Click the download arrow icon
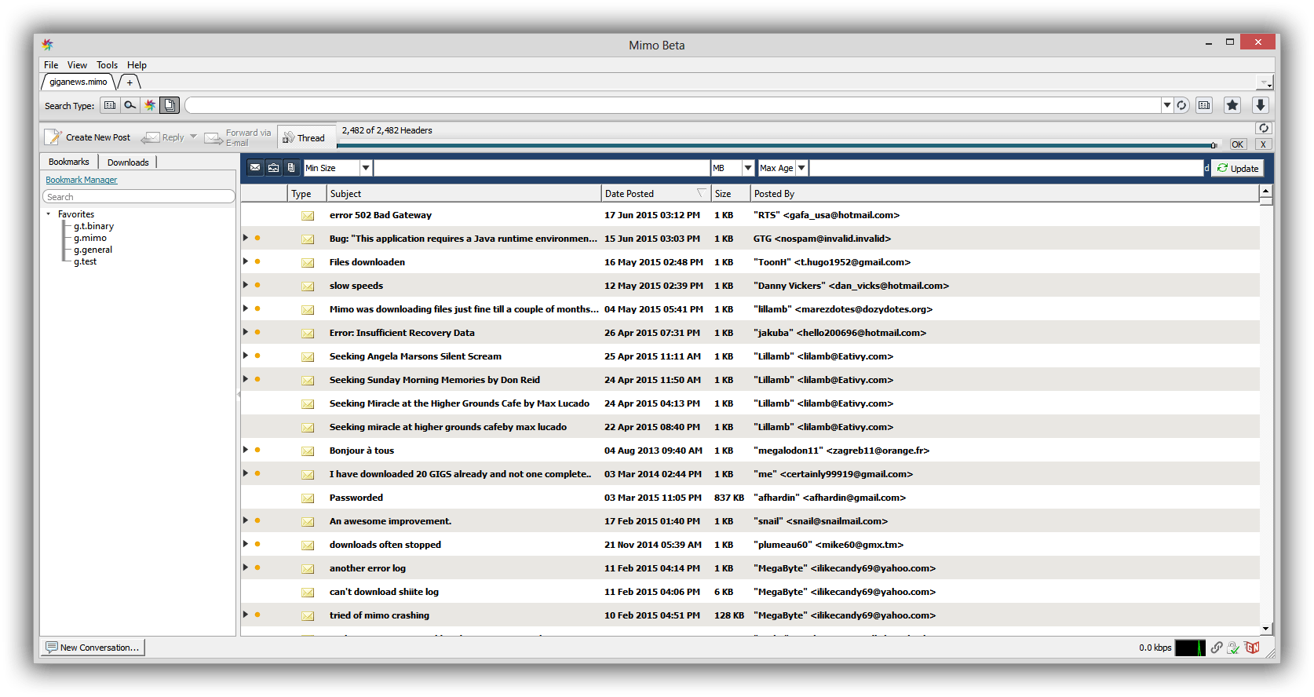The height and width of the screenshot is (697, 1314). click(x=1261, y=105)
